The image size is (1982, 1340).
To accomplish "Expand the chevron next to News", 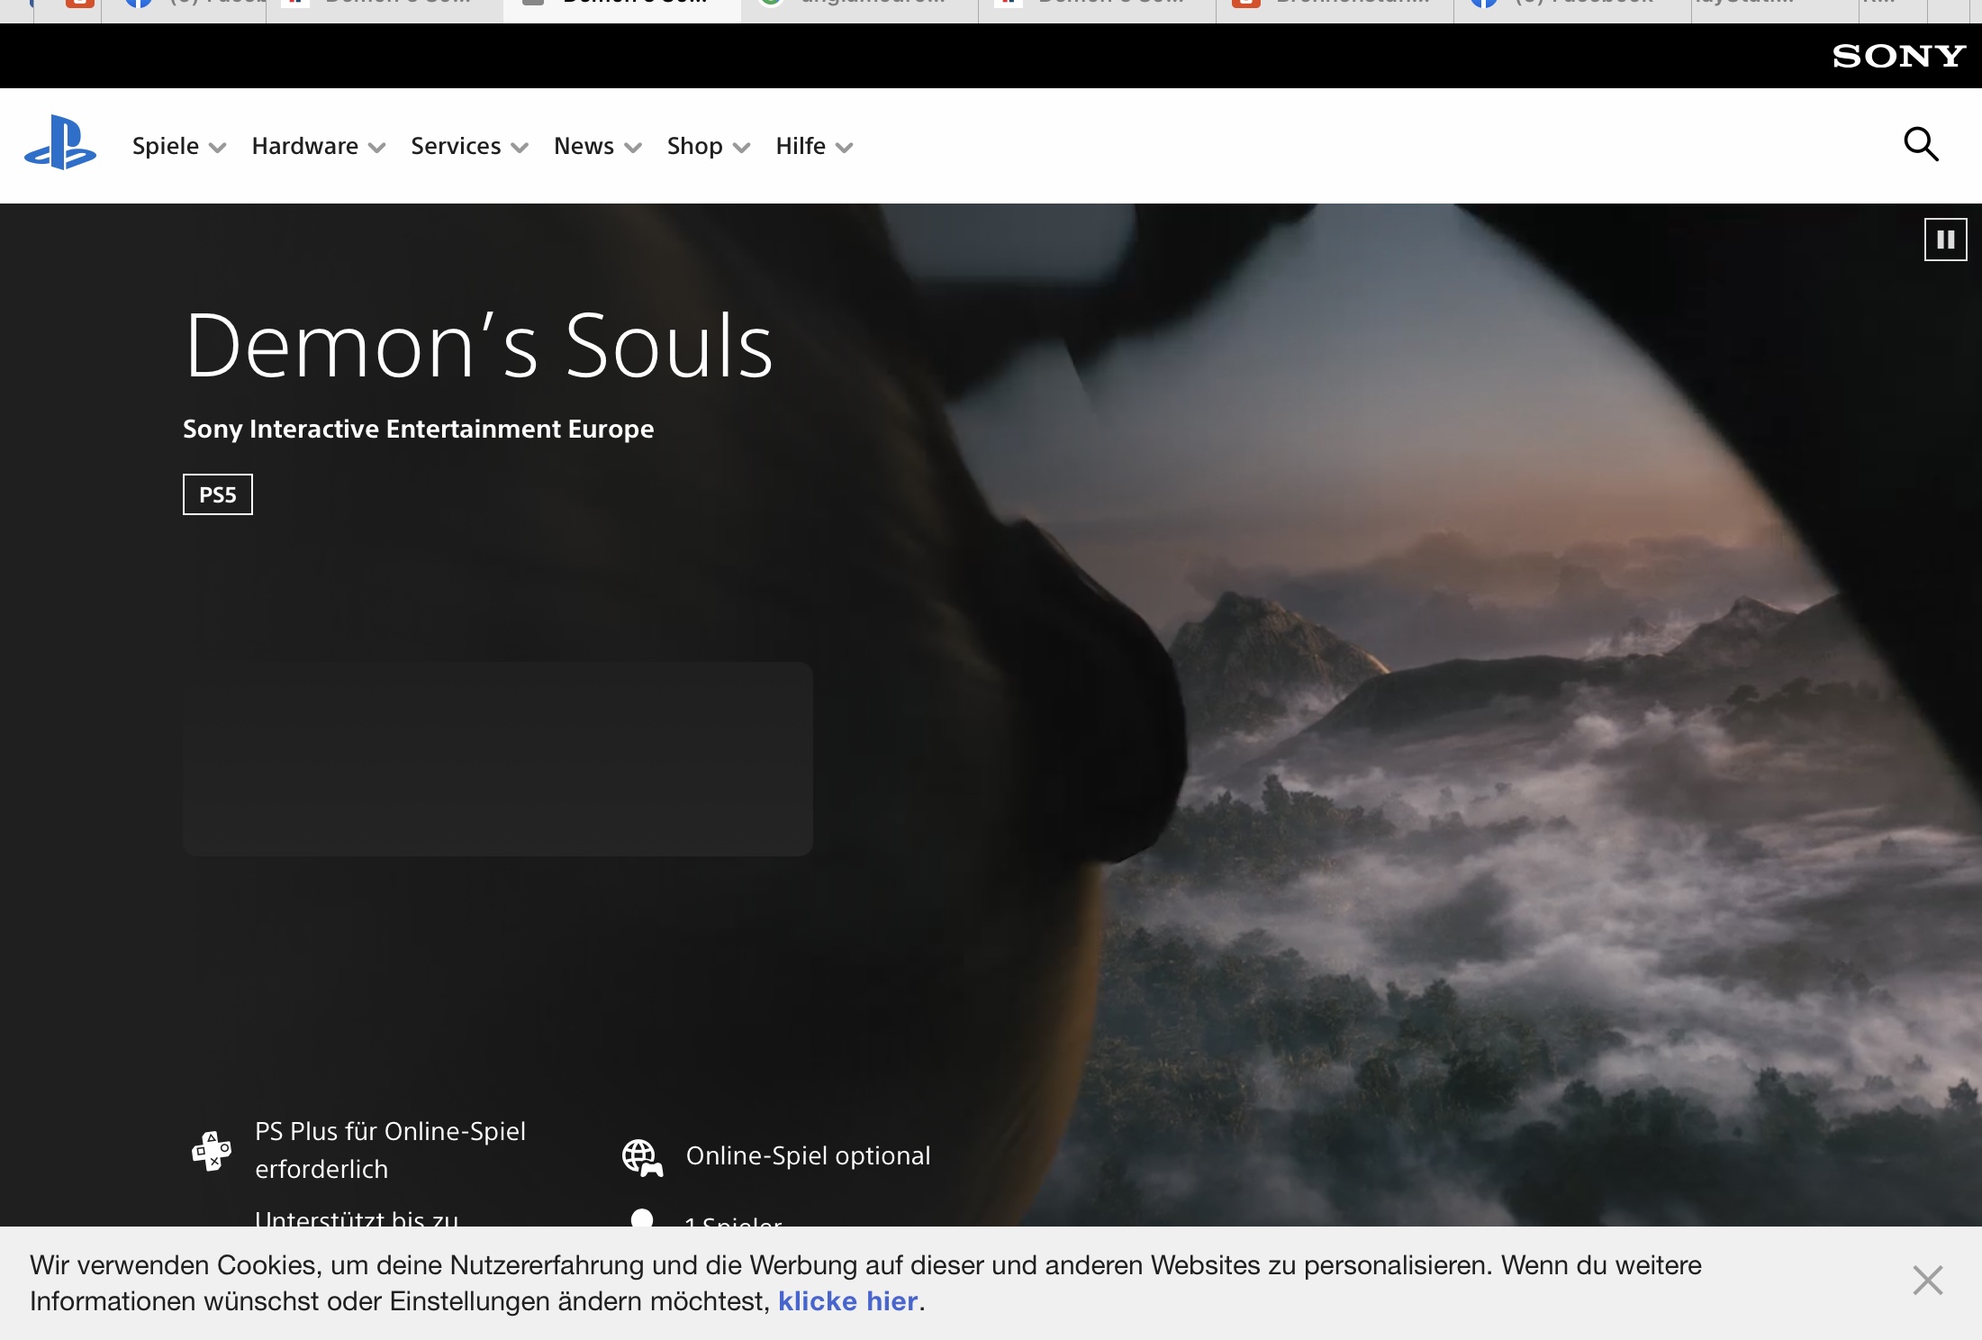I will 633,148.
